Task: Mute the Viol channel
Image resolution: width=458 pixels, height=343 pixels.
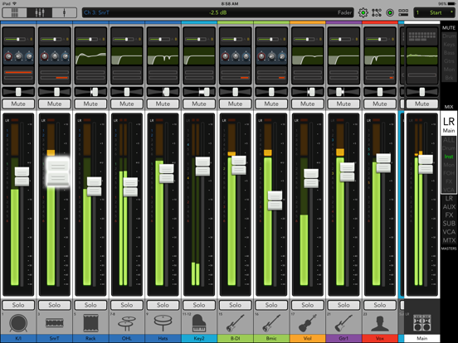Action: 308,104
